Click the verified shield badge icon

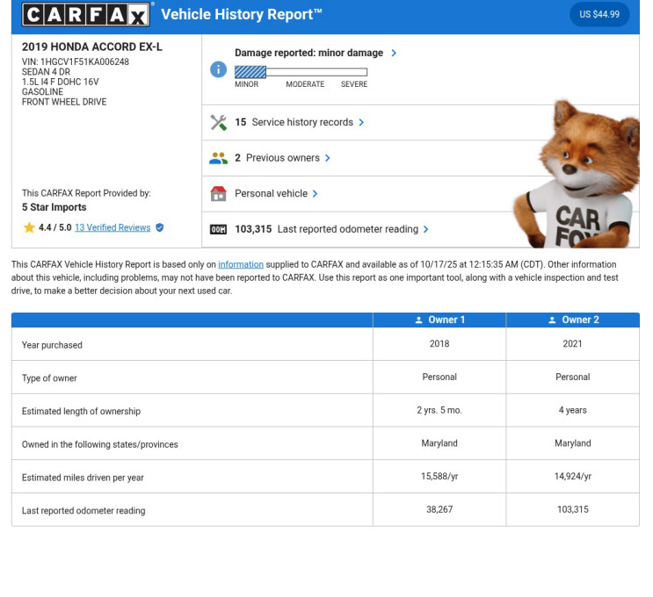[x=159, y=228]
